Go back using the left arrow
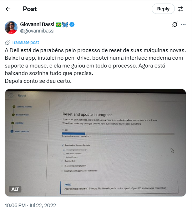Screen dimensions: 192x210 coord(8,9)
